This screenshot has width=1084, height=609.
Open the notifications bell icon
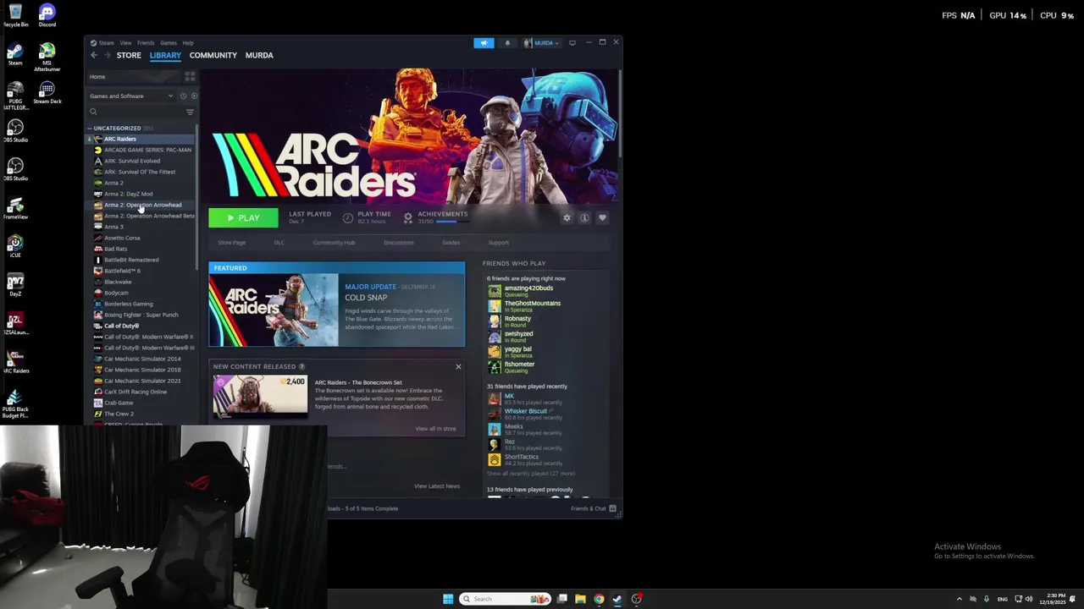coord(507,42)
